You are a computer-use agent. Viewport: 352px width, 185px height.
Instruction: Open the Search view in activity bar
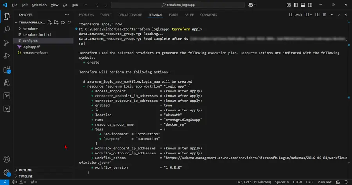[7, 29]
